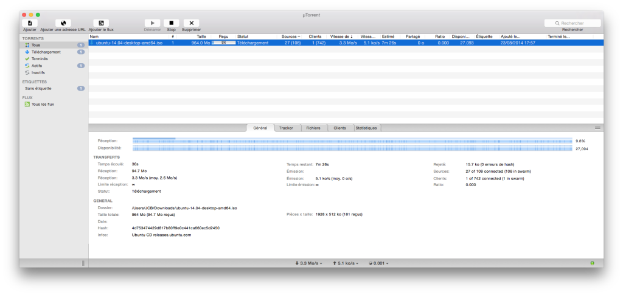
Task: Select Téléchargement in the sidebar
Action: (54, 52)
